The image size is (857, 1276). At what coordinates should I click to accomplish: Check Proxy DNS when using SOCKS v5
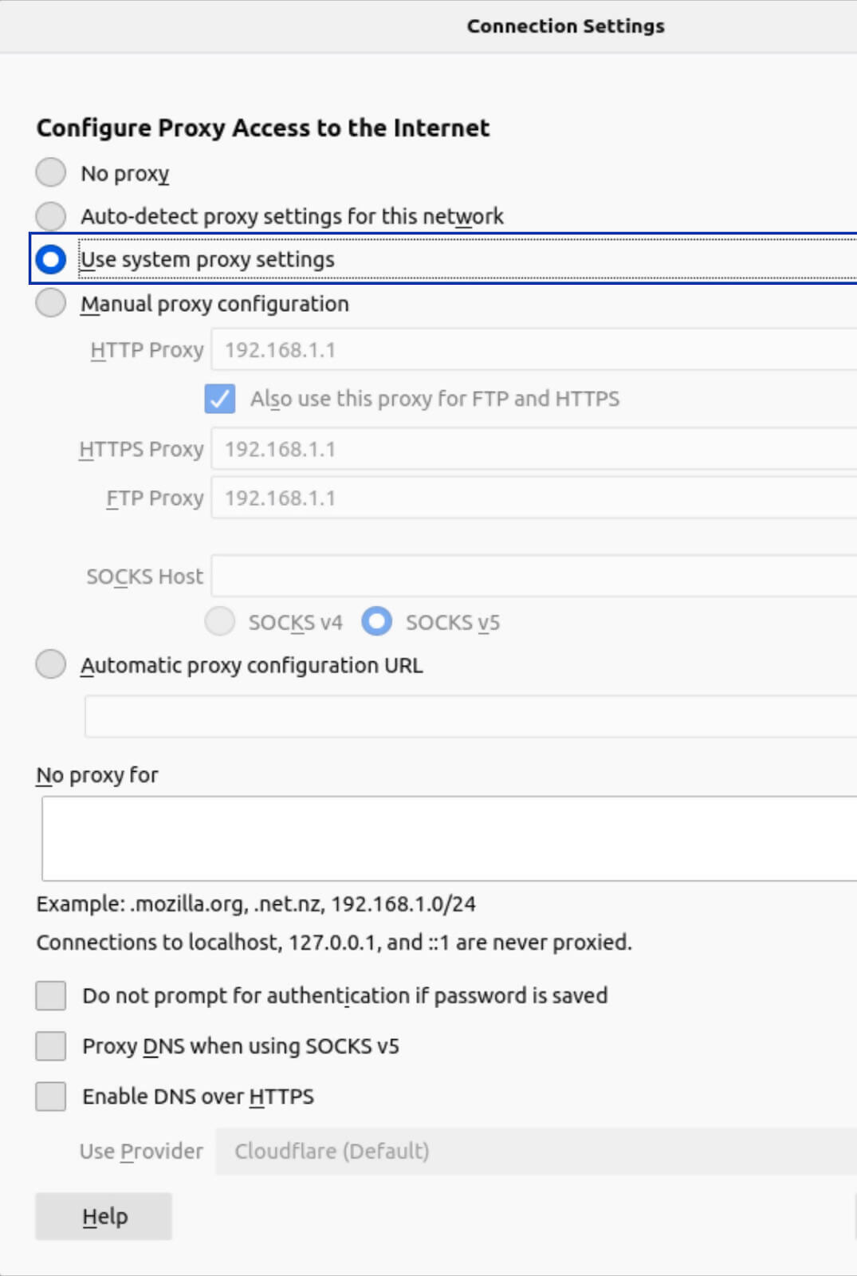pyautogui.click(x=50, y=1046)
